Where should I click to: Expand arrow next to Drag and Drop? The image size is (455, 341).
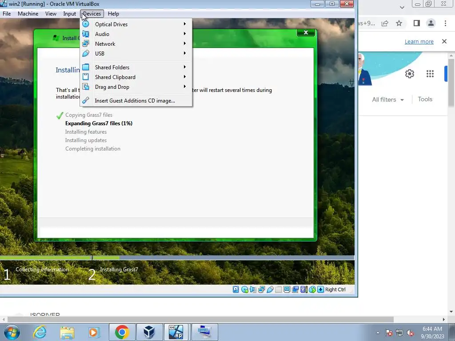(x=184, y=87)
